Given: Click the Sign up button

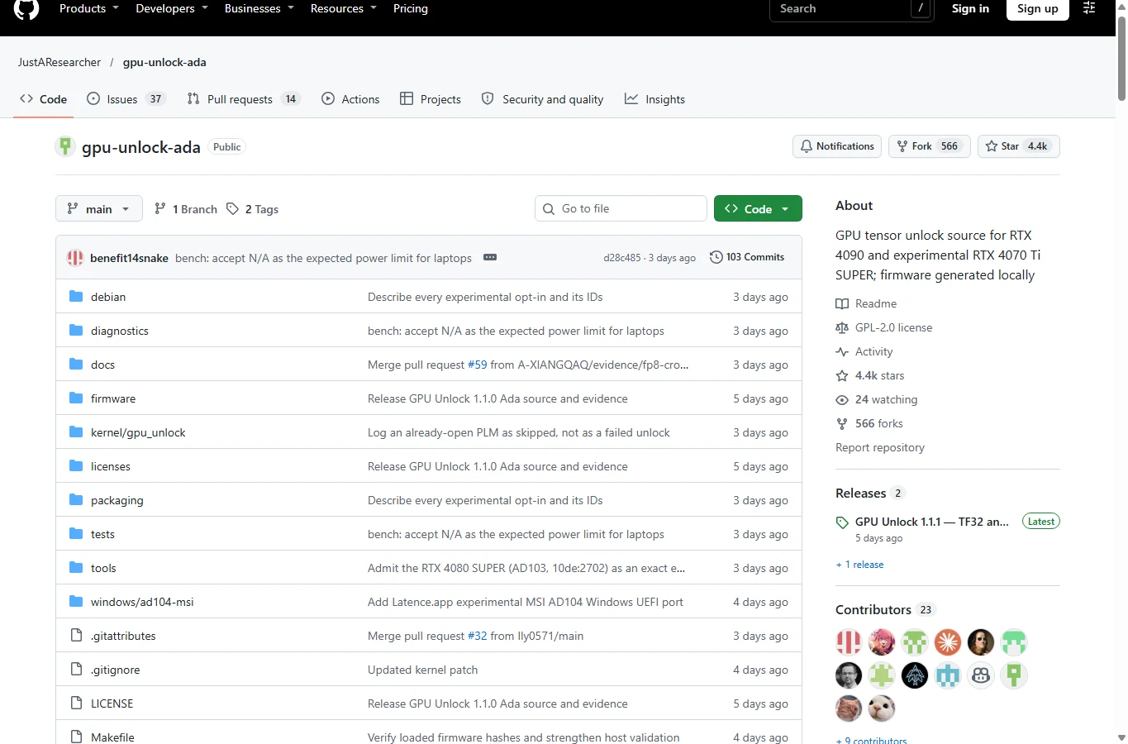Looking at the screenshot, I should (x=1038, y=8).
